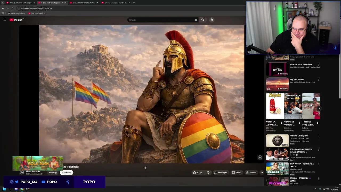Click the Pobierz download button
The image size is (341, 192).
251,173
